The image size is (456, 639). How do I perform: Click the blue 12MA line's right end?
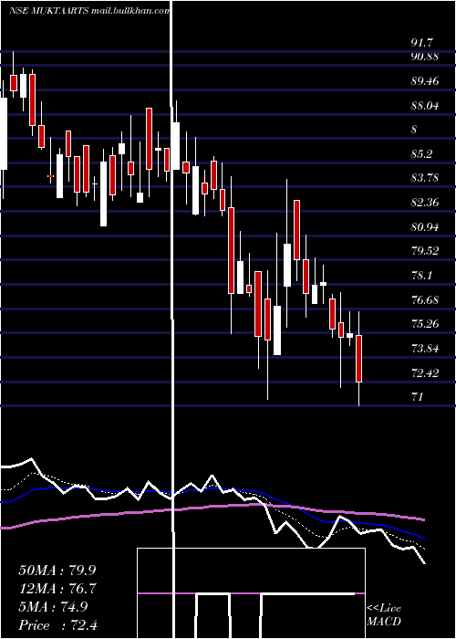421,537
